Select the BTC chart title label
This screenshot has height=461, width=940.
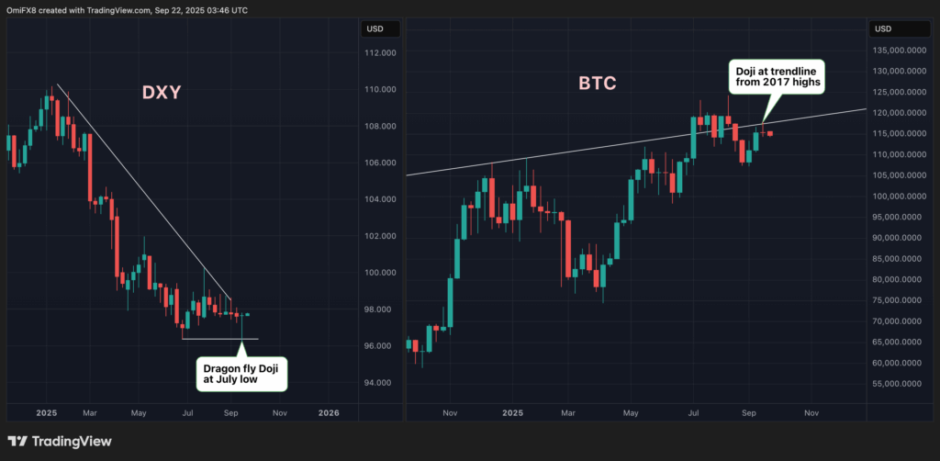click(x=597, y=84)
